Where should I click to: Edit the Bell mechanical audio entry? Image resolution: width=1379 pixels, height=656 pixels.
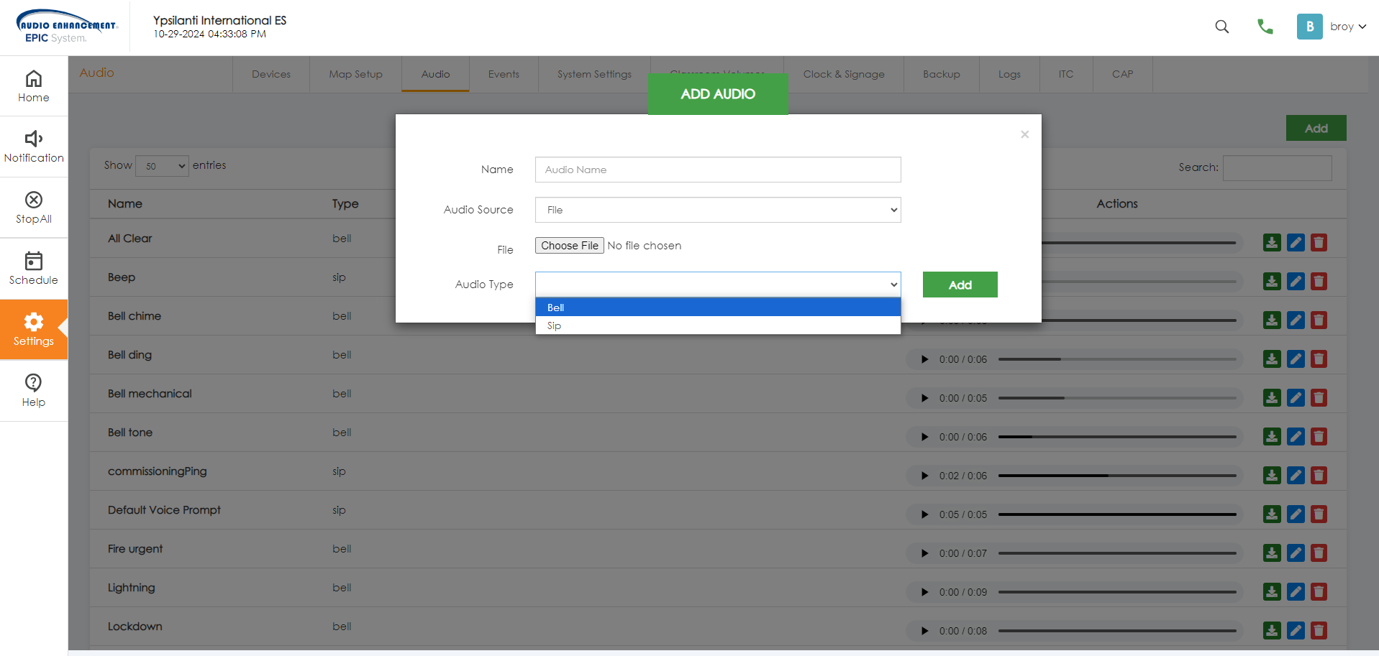click(1296, 397)
